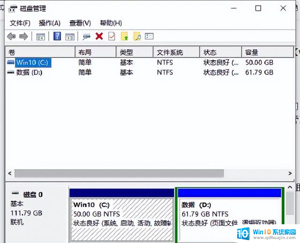Sort by the 卷 column header
This screenshot has height=243, width=300.
[40, 52]
